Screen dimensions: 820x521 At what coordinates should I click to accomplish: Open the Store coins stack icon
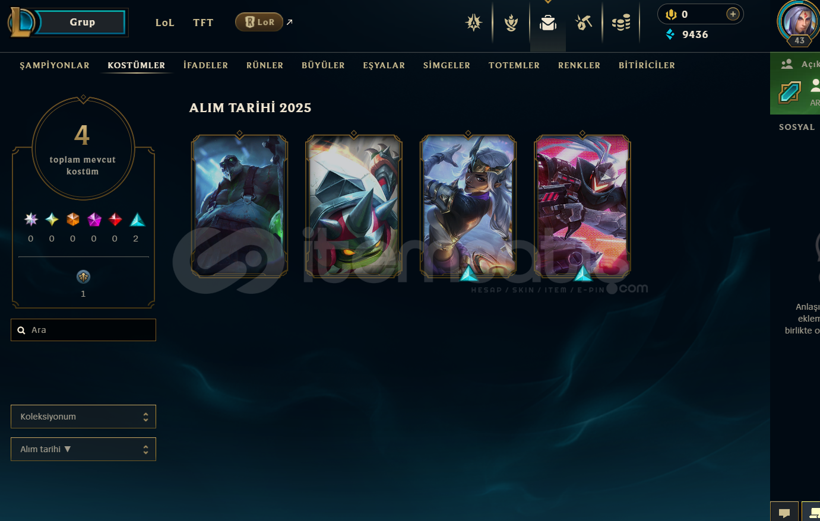point(621,23)
